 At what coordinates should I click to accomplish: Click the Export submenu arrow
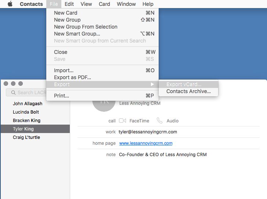coord(152,84)
